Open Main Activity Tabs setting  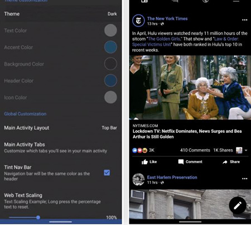[61, 147]
